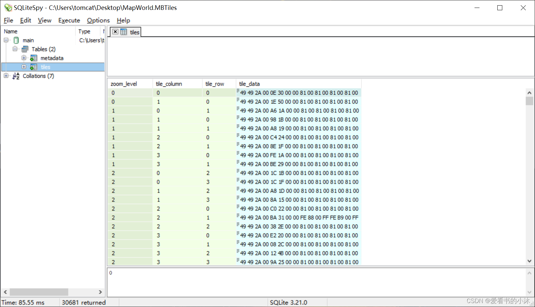535x307 pixels.
Task: Collapse the Tables (2) node
Action: coord(15,49)
